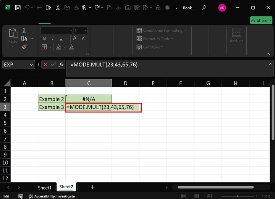Click the Cut scissors in ribbon Clipboard group
This screenshot has width=275, height=199.
(24, 30)
